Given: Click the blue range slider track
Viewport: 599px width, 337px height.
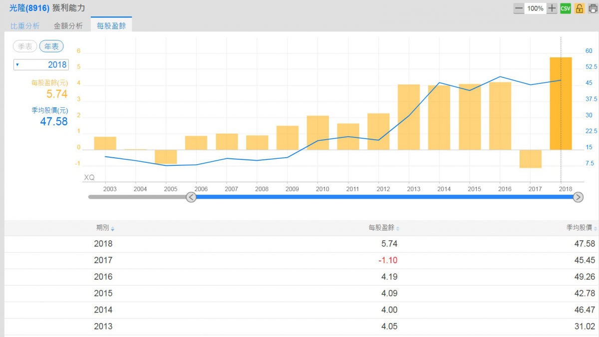Looking at the screenshot, I should [384, 197].
